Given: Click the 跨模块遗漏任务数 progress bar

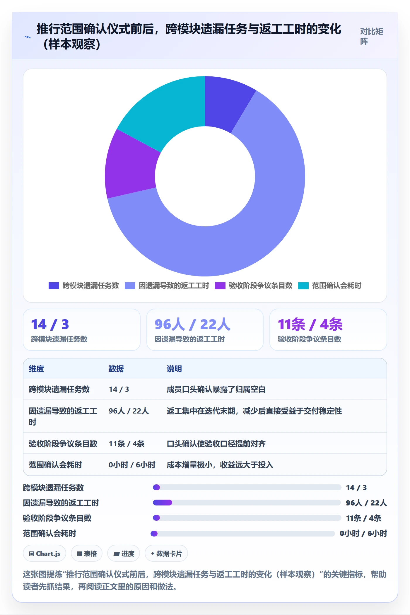Looking at the screenshot, I should click(247, 487).
